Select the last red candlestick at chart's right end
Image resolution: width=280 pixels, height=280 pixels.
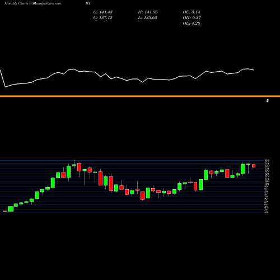tap(254, 166)
